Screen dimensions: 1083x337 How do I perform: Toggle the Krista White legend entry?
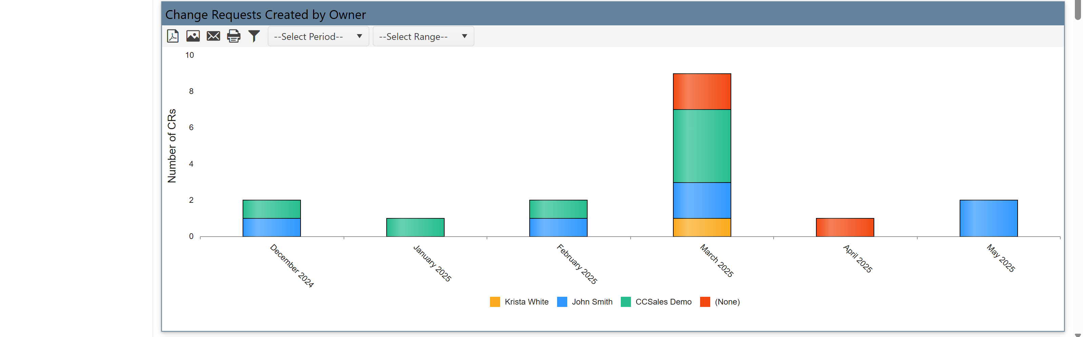click(526, 302)
